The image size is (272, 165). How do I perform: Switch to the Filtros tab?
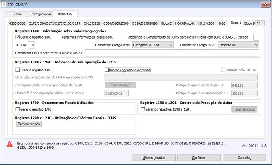pos(17,14)
